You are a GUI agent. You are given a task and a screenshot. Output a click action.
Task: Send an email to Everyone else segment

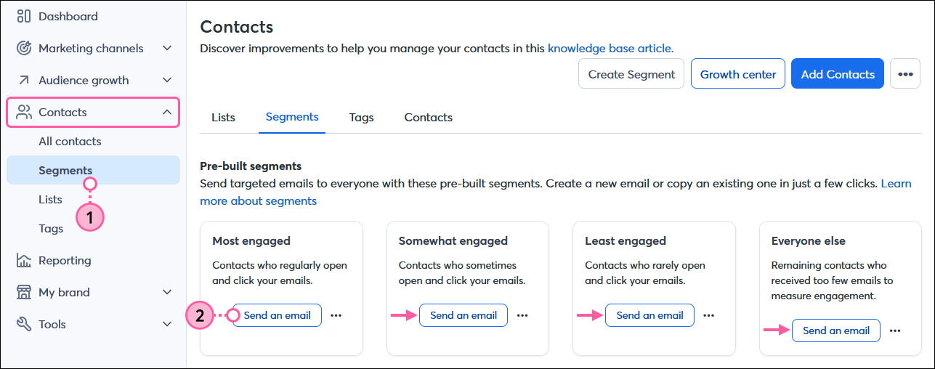pyautogui.click(x=836, y=331)
